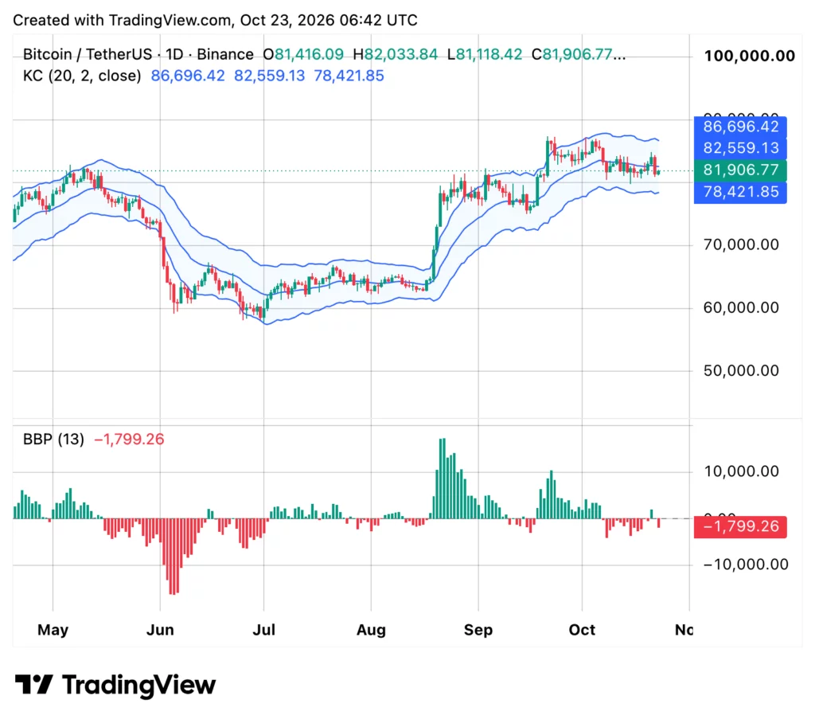Image resolution: width=815 pixels, height=723 pixels.
Task: Click the blue 82,559.13 price axis tag
Action: coord(740,148)
